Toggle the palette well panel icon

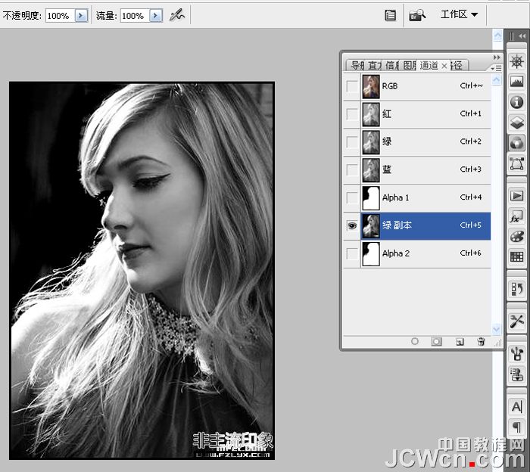[390, 15]
